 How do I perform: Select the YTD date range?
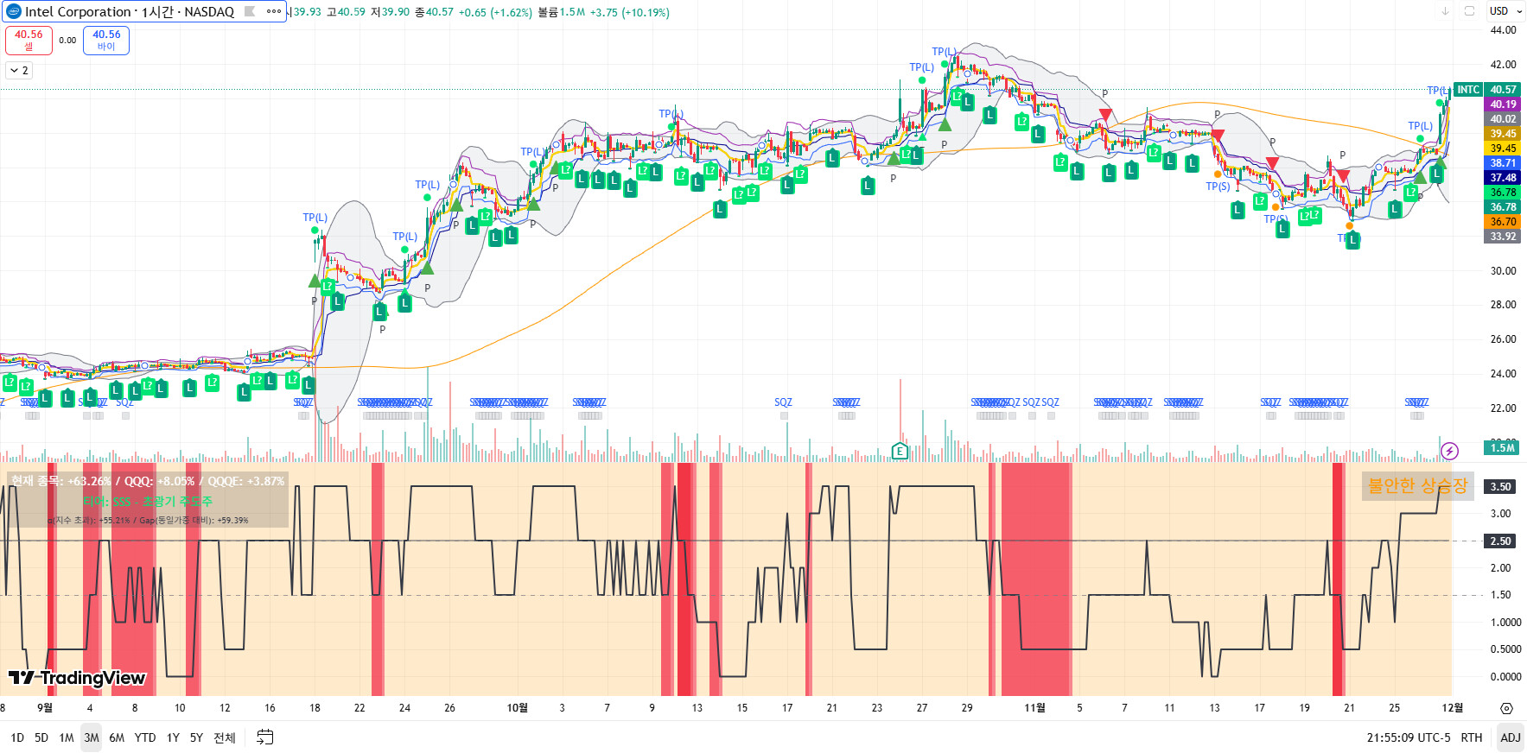coord(145,737)
